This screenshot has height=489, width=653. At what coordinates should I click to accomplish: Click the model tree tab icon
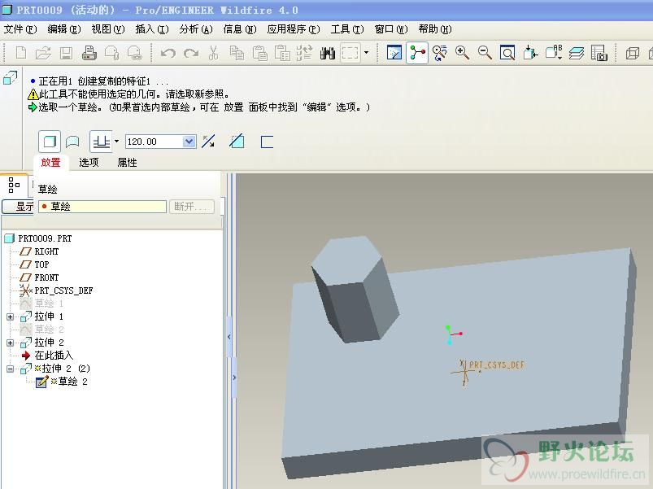[x=14, y=186]
